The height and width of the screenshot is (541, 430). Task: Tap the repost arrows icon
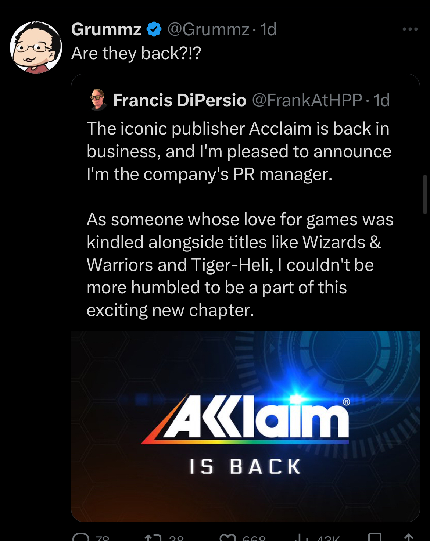(x=153, y=537)
